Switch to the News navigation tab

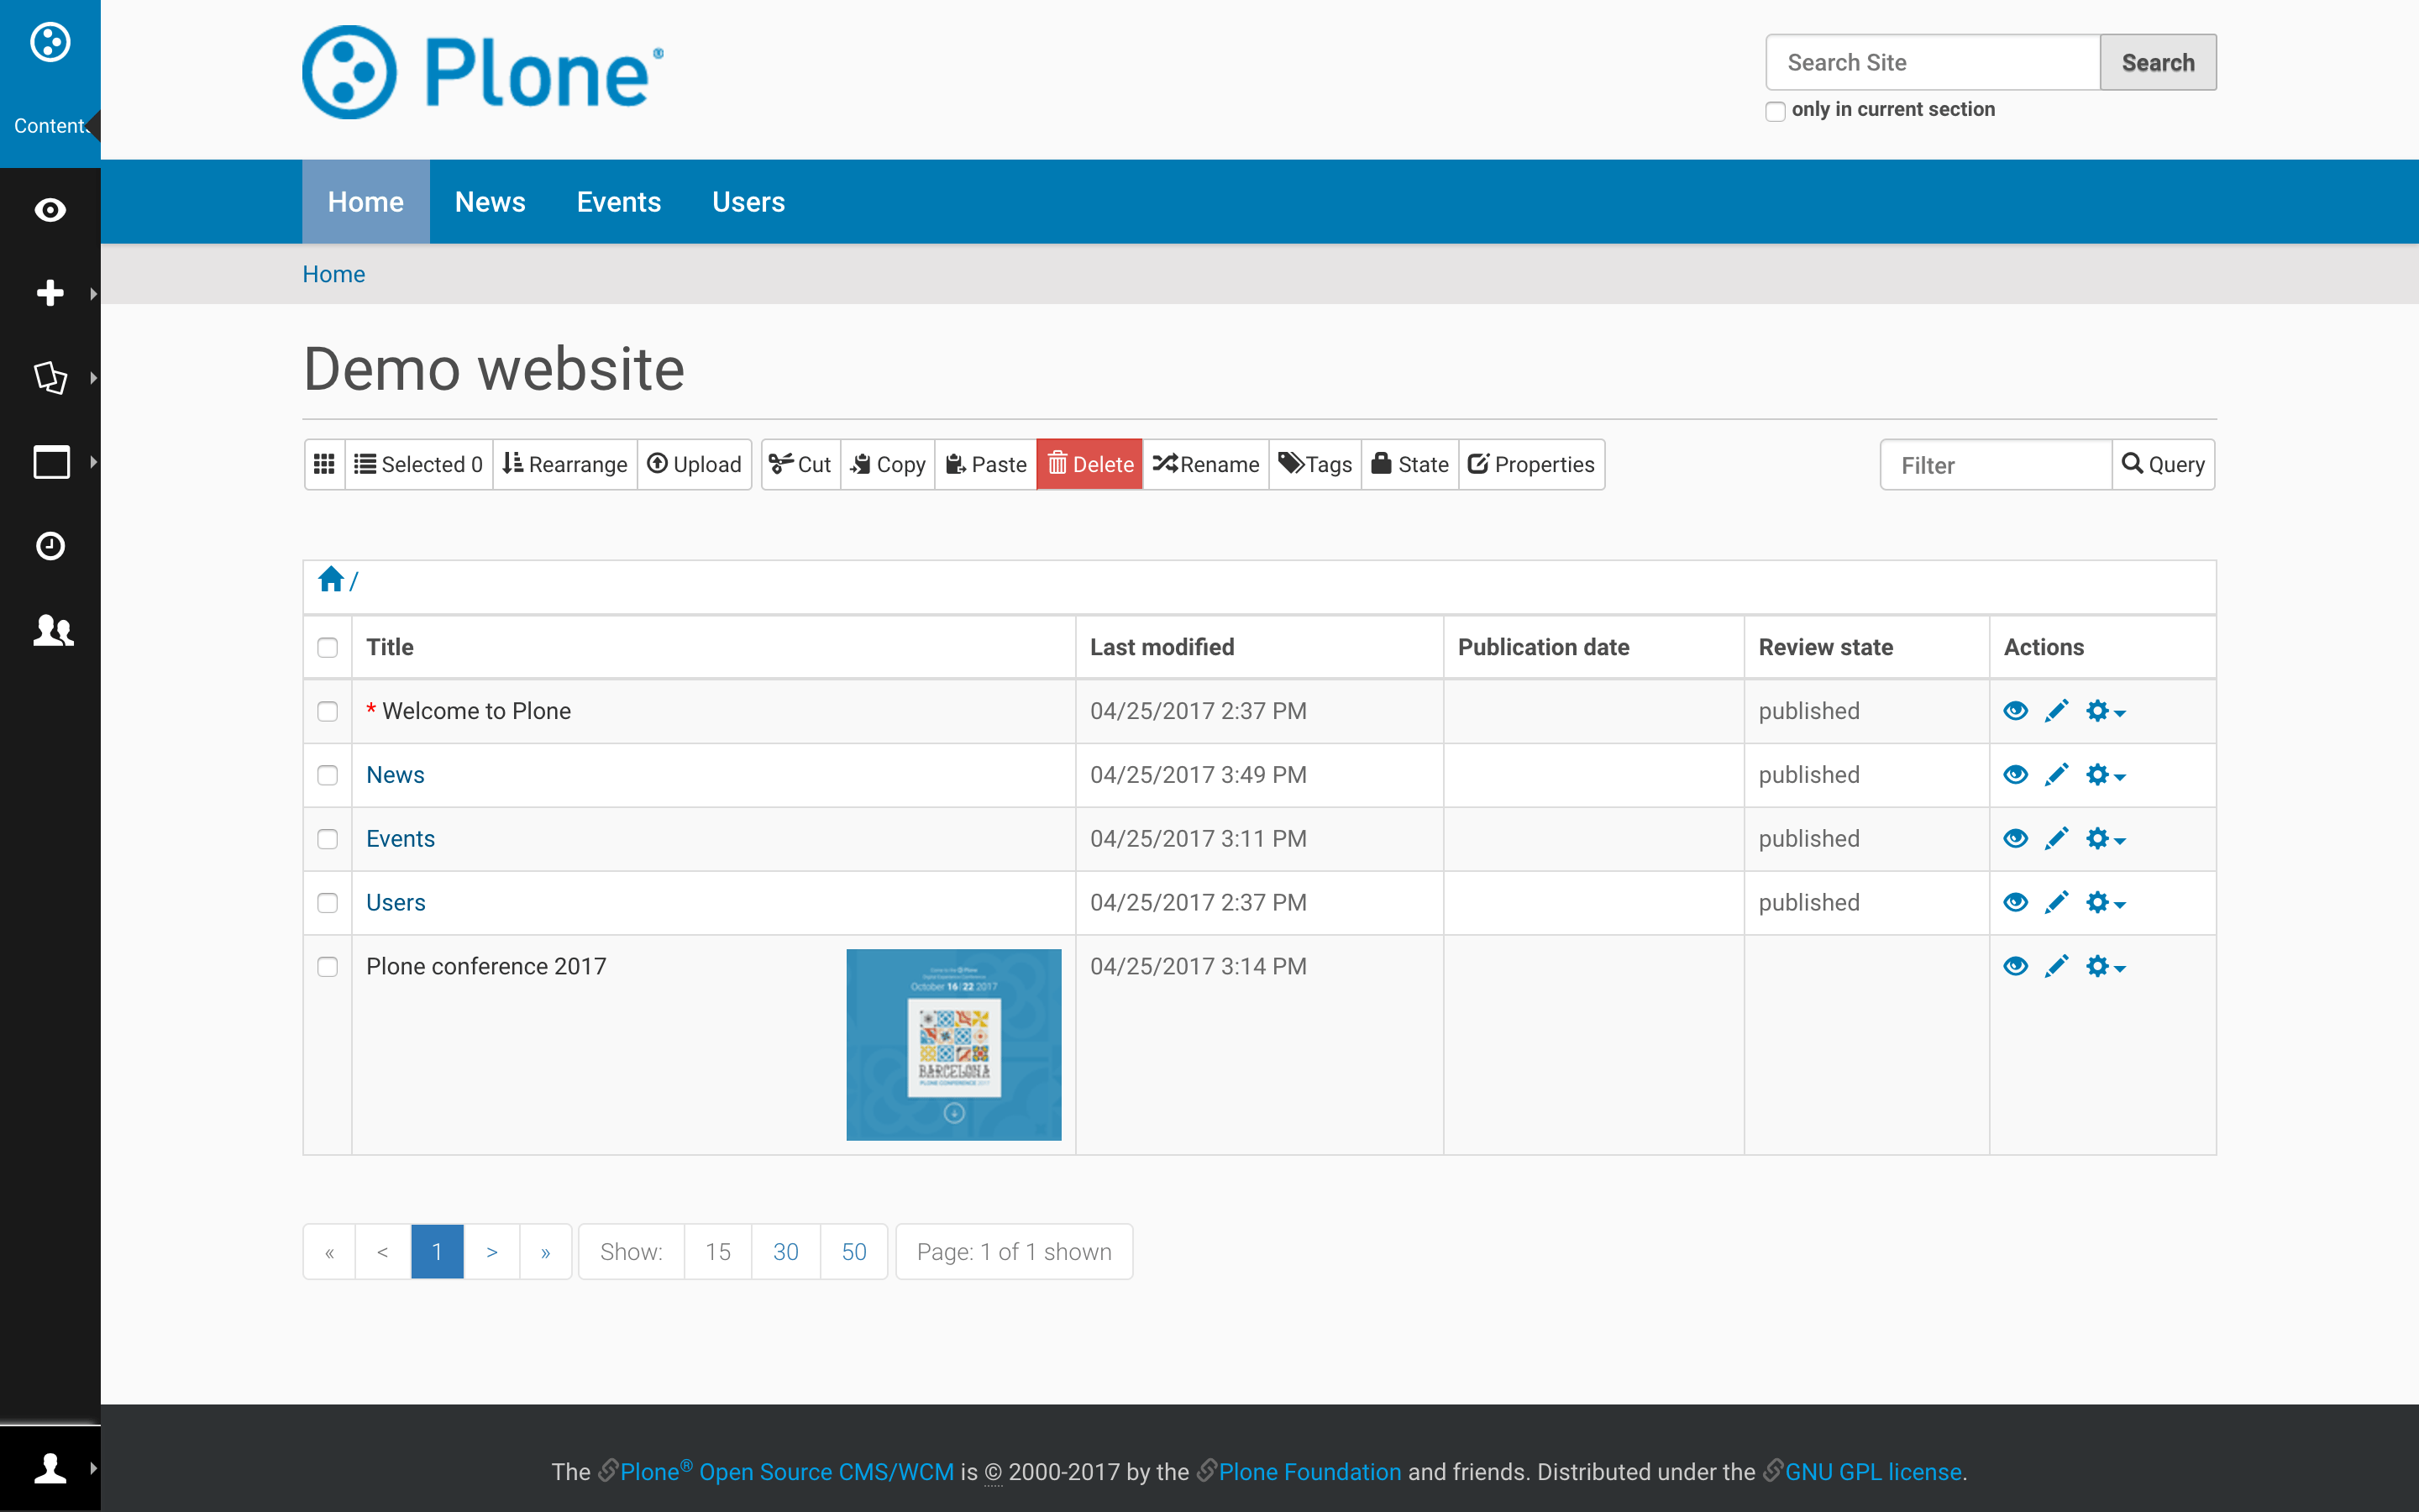490,202
